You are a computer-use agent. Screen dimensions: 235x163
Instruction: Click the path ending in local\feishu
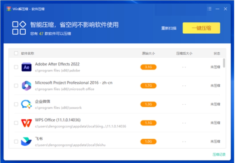(70, 145)
